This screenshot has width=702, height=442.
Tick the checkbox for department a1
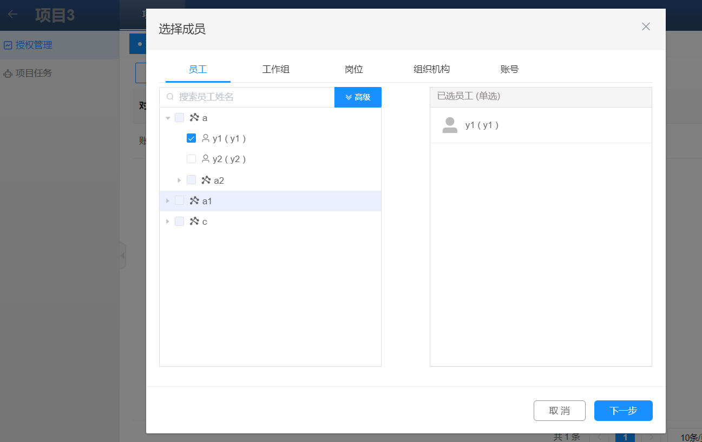pyautogui.click(x=180, y=201)
